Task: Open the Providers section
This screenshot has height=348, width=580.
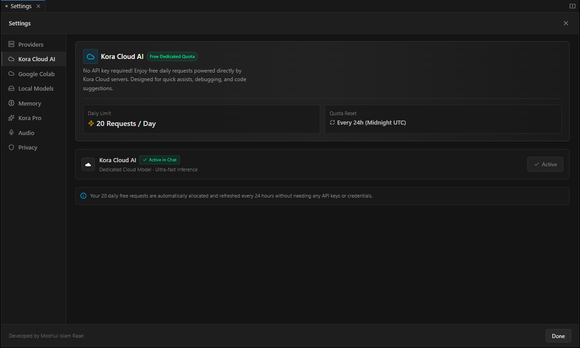Action: click(34, 44)
